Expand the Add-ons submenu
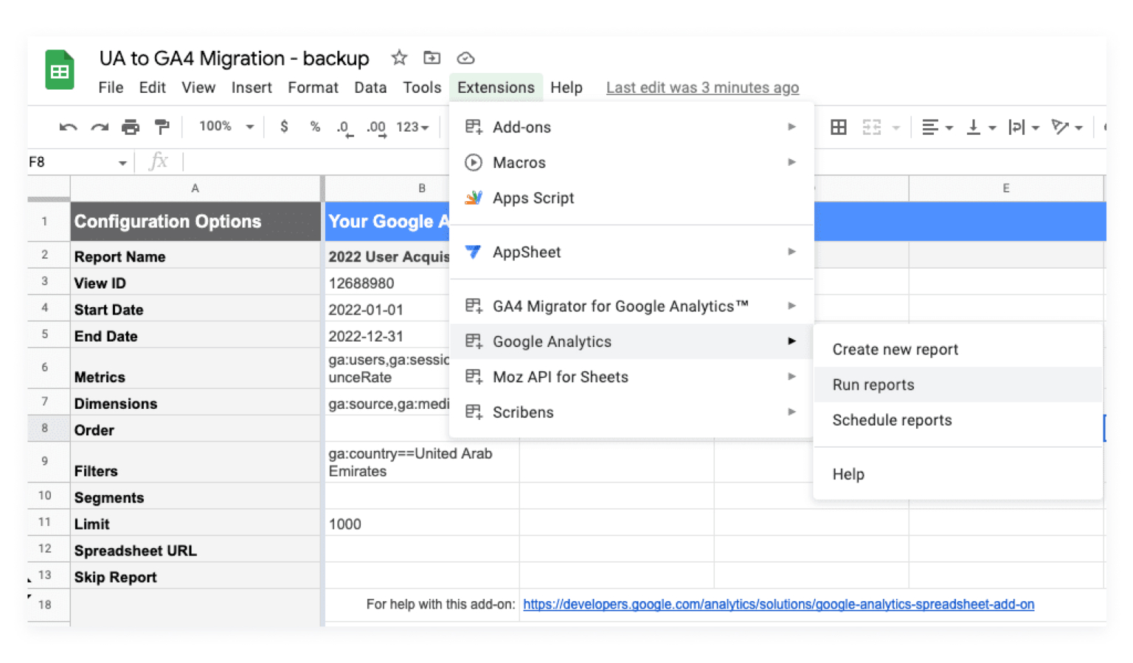This screenshot has height=663, width=1133. tap(631, 127)
